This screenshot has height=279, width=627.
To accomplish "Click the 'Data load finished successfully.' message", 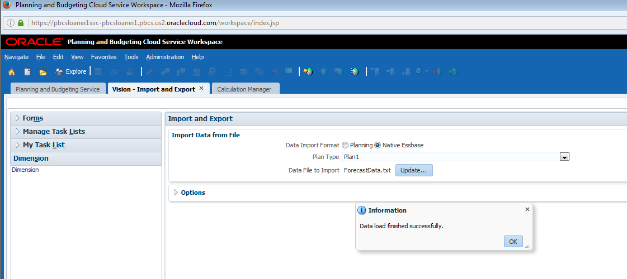I will pyautogui.click(x=402, y=226).
